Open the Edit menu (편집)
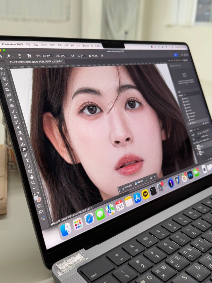Screen dimensions: 212x283 [35, 45]
